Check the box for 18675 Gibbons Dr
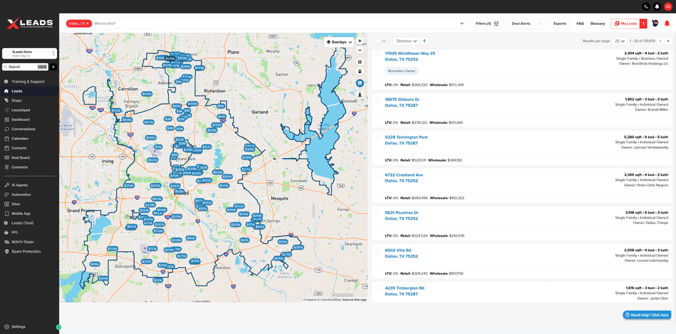This screenshot has height=334, width=676. click(378, 100)
